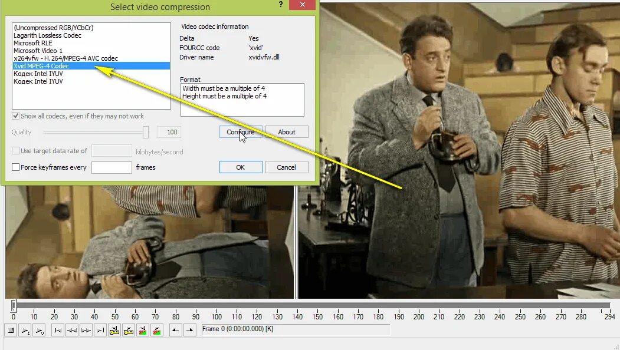Viewport: 620px width, 350px height.
Task: Close the Select video compression dialog
Action: [302, 4]
